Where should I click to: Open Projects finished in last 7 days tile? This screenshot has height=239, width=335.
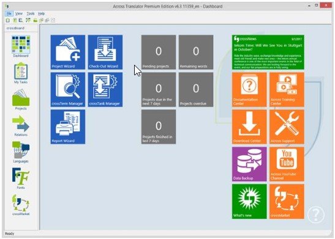pyautogui.click(x=159, y=127)
